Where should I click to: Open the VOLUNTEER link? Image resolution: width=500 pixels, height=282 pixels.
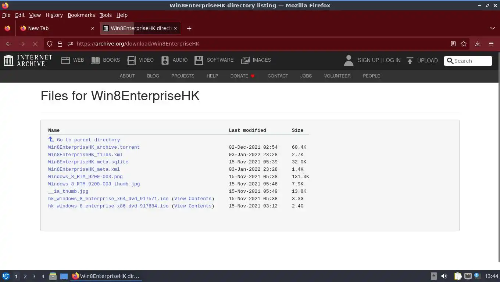click(x=337, y=76)
